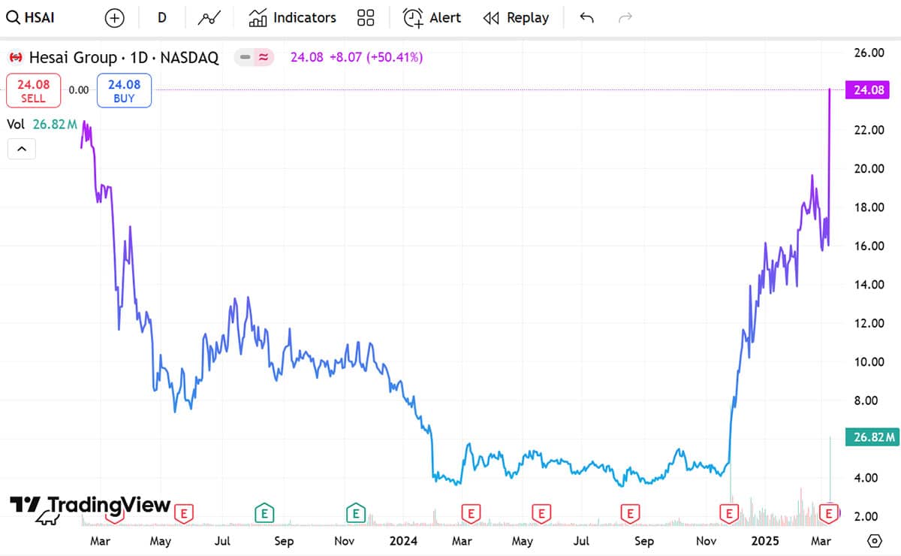
Task: Collapse the indicator legend with chevron
Action: tap(22, 149)
